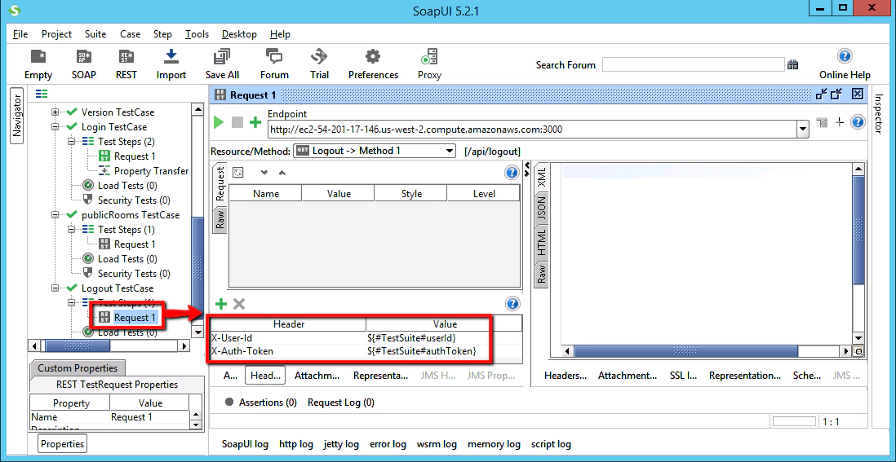Open the error log

(388, 444)
